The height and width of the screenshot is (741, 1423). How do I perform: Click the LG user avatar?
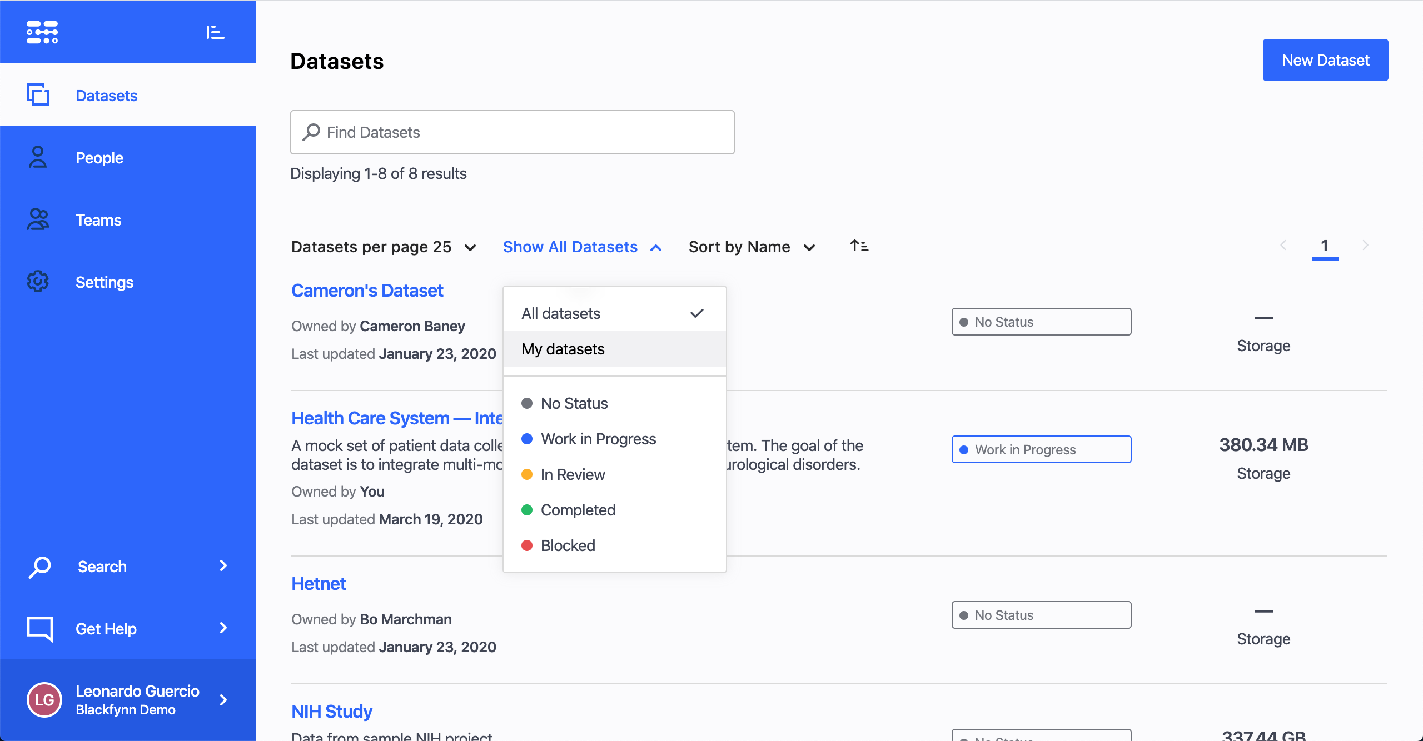click(x=44, y=699)
